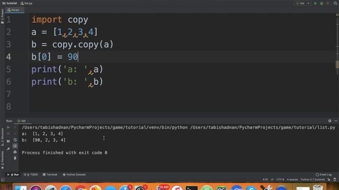Open the Python Console tool window
Screen dimensions: 339x190
click(x=74, y=175)
